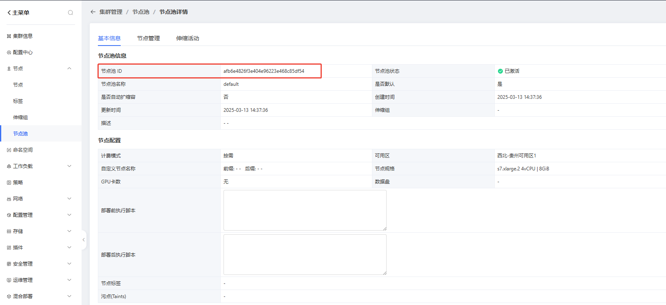The image size is (666, 305).
Task: Select 伸缩组 in the sidebar
Action: coord(20,118)
